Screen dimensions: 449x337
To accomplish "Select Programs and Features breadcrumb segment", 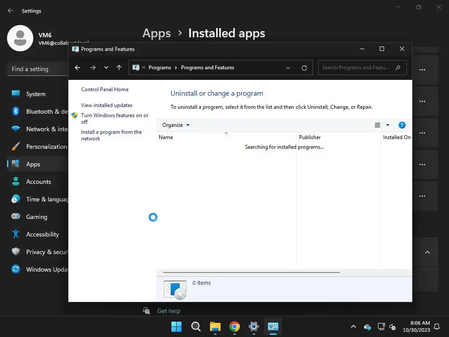I will pos(207,68).
